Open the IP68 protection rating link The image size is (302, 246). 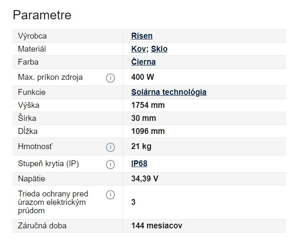point(139,164)
